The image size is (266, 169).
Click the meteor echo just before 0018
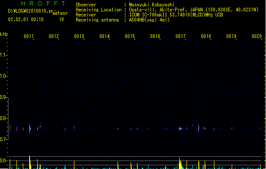click(x=199, y=128)
